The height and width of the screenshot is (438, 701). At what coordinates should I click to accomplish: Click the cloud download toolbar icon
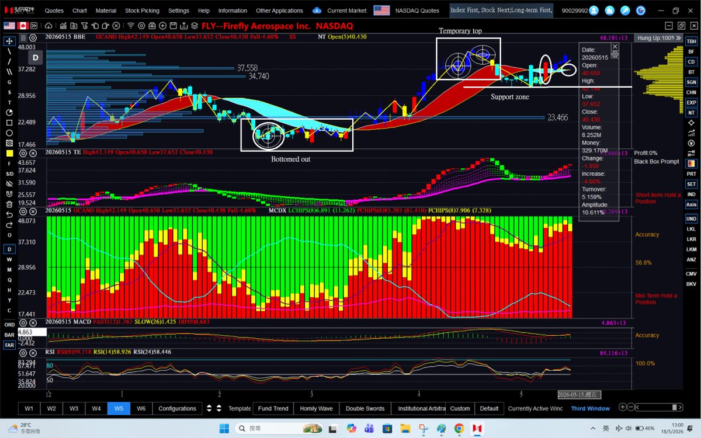(48, 26)
